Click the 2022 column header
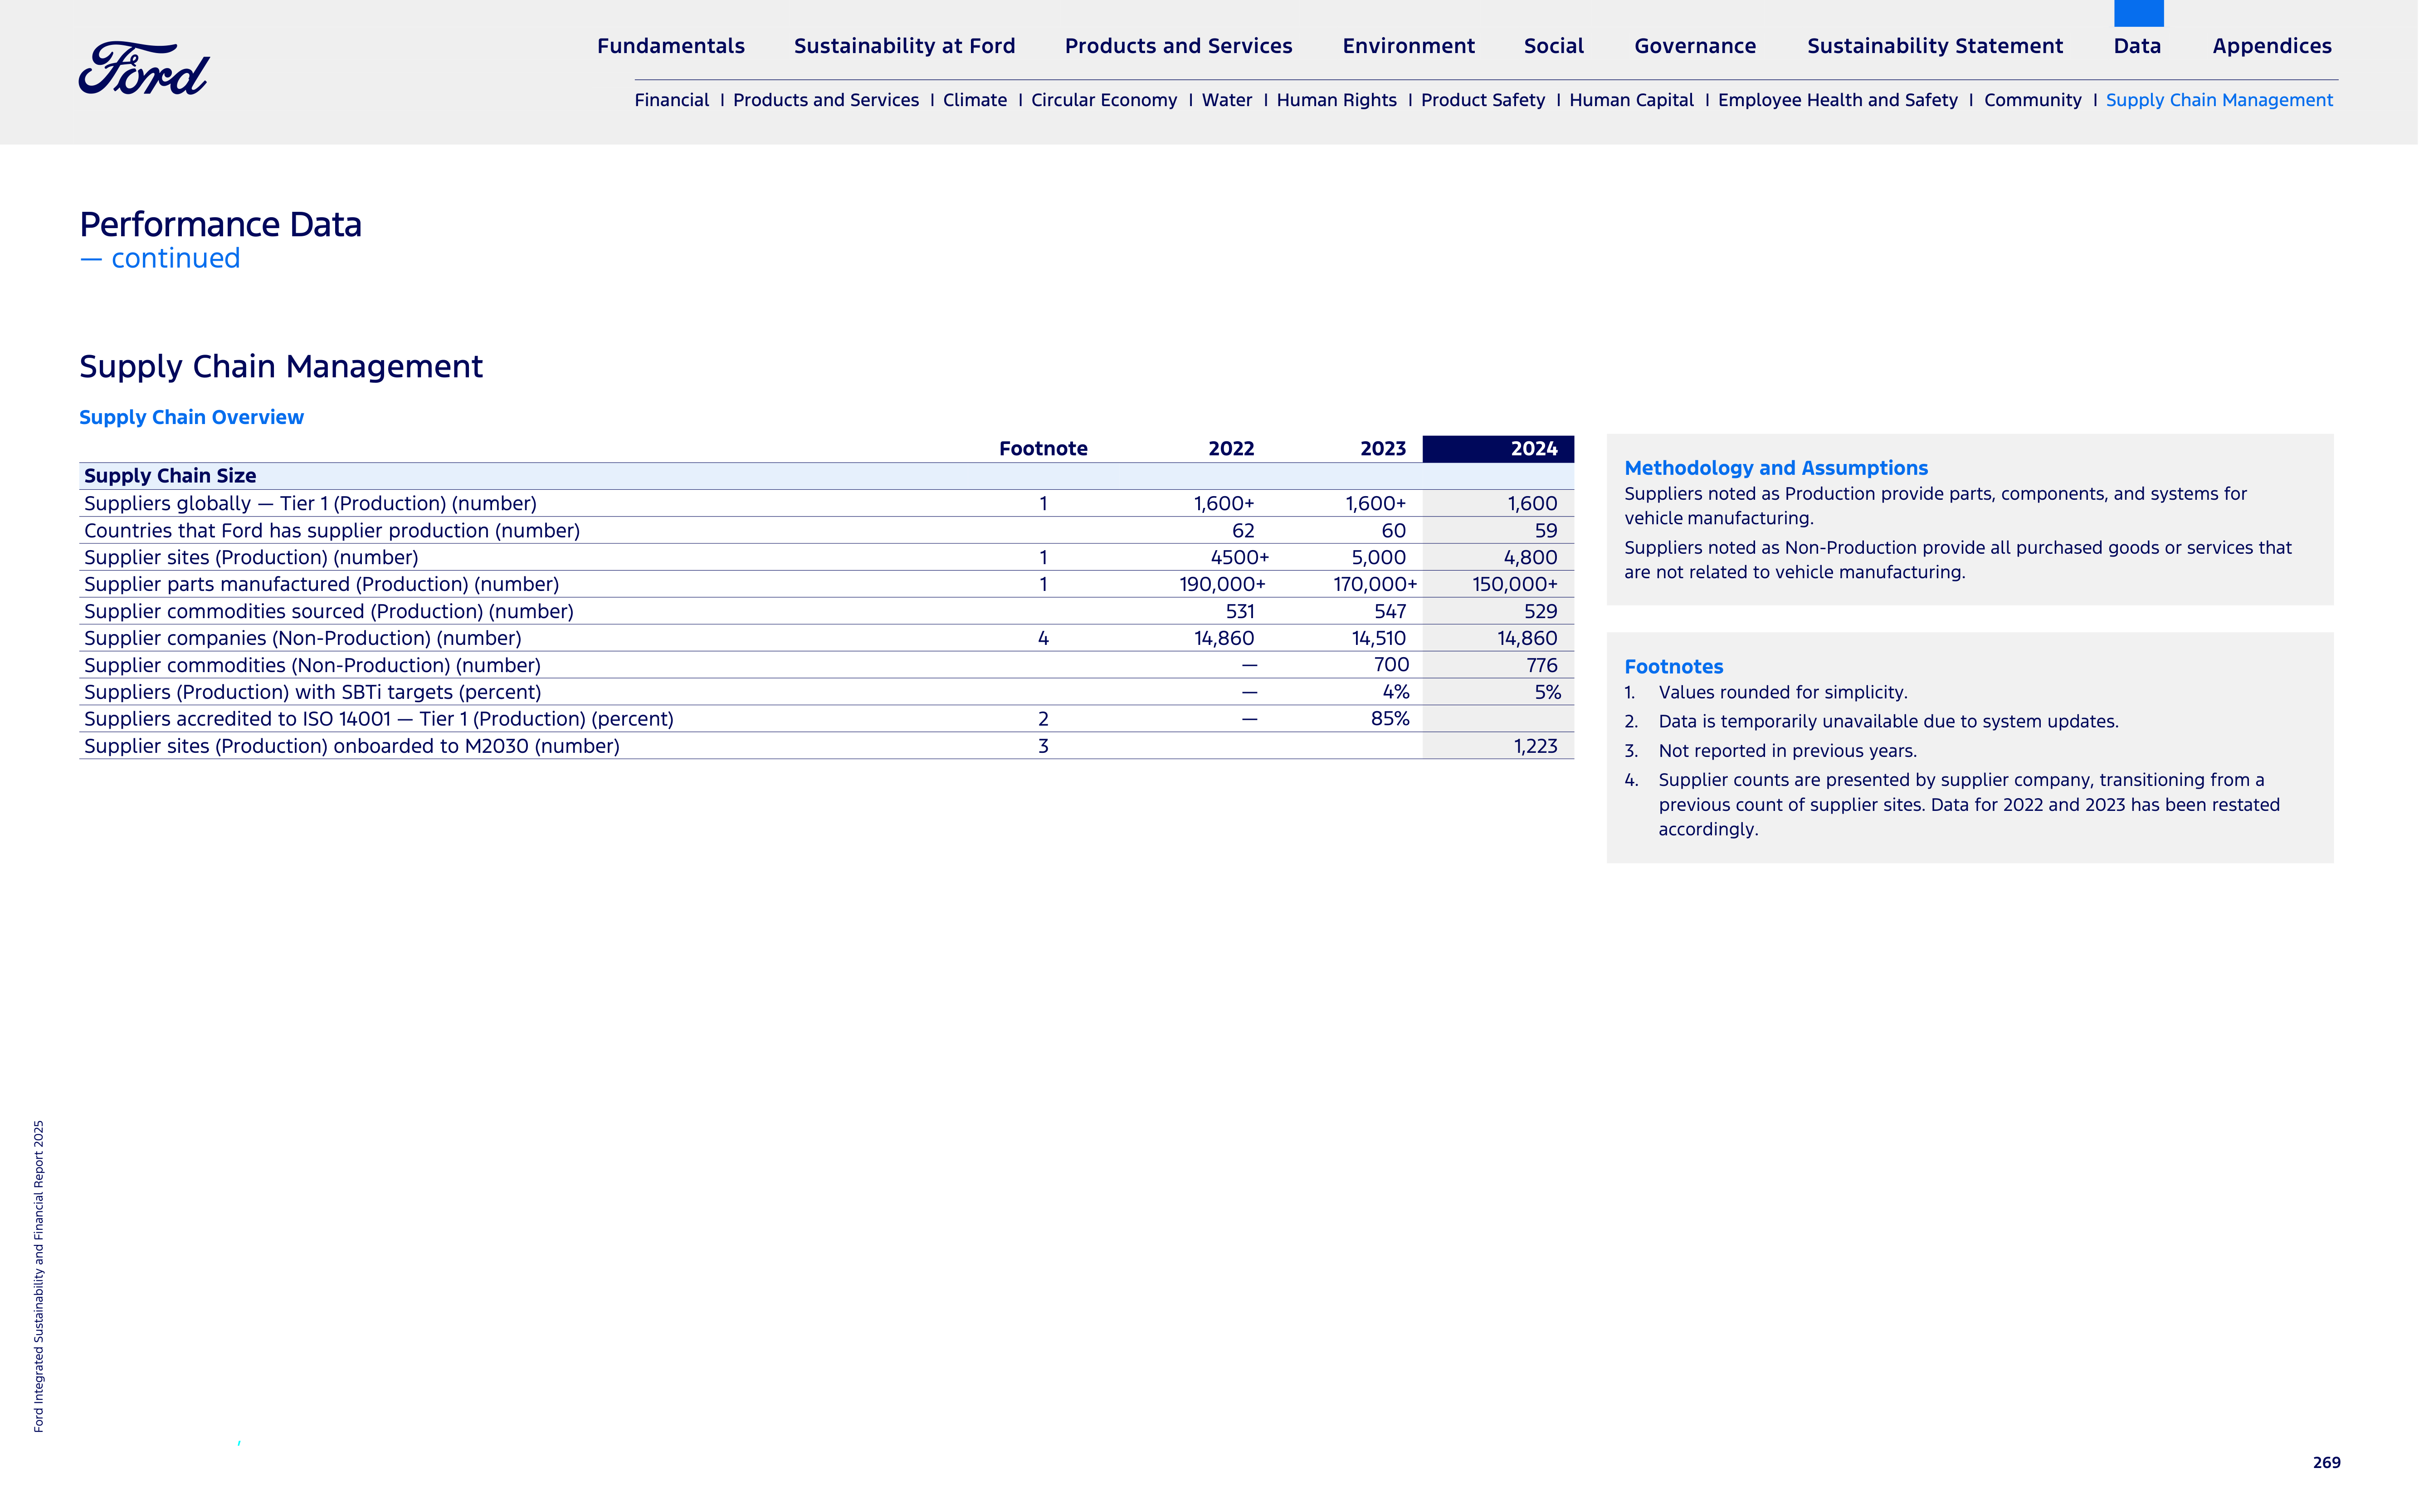 click(x=1231, y=449)
